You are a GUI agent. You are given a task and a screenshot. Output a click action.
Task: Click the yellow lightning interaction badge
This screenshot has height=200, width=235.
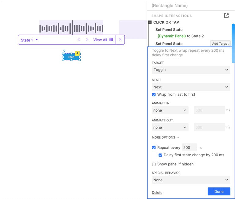tap(77, 54)
